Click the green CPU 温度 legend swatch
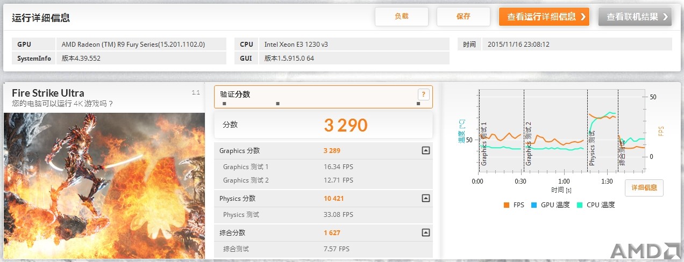The width and height of the screenshot is (684, 262). pos(580,205)
